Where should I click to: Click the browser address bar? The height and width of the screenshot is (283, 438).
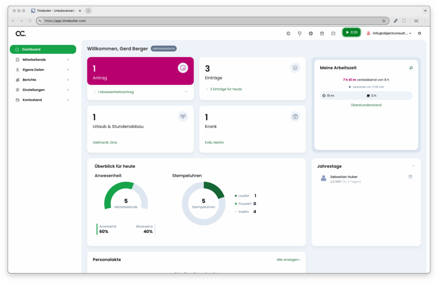212,21
